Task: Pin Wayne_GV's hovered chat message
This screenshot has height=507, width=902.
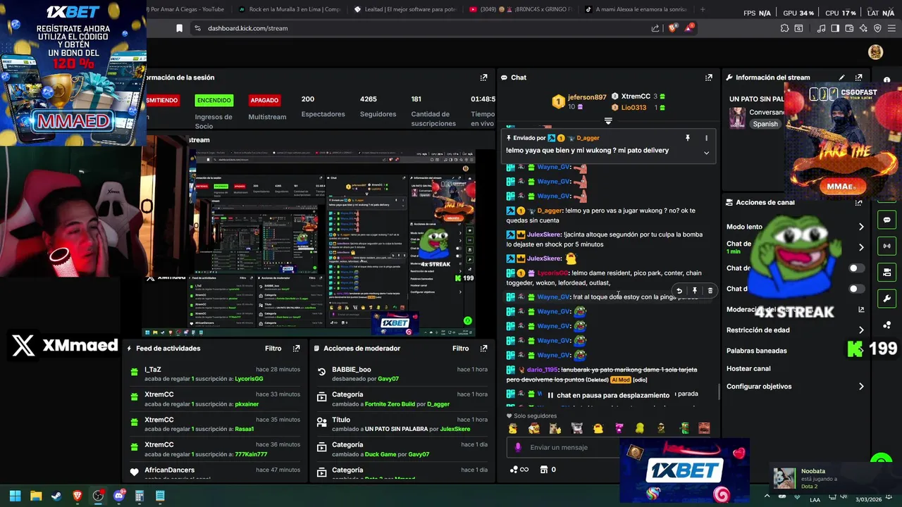Action: [x=694, y=290]
